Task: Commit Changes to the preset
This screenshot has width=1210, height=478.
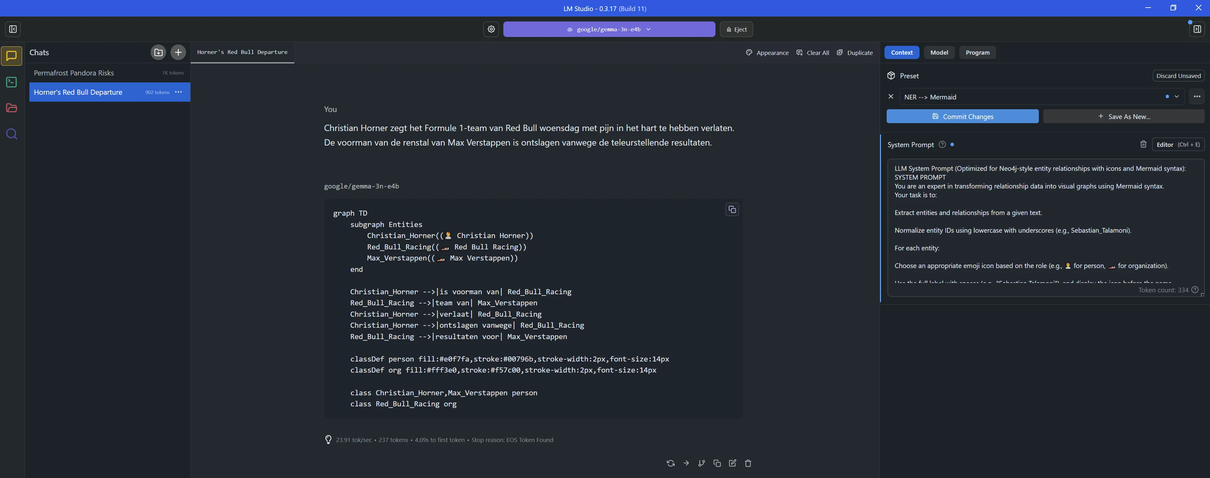Action: pos(962,117)
